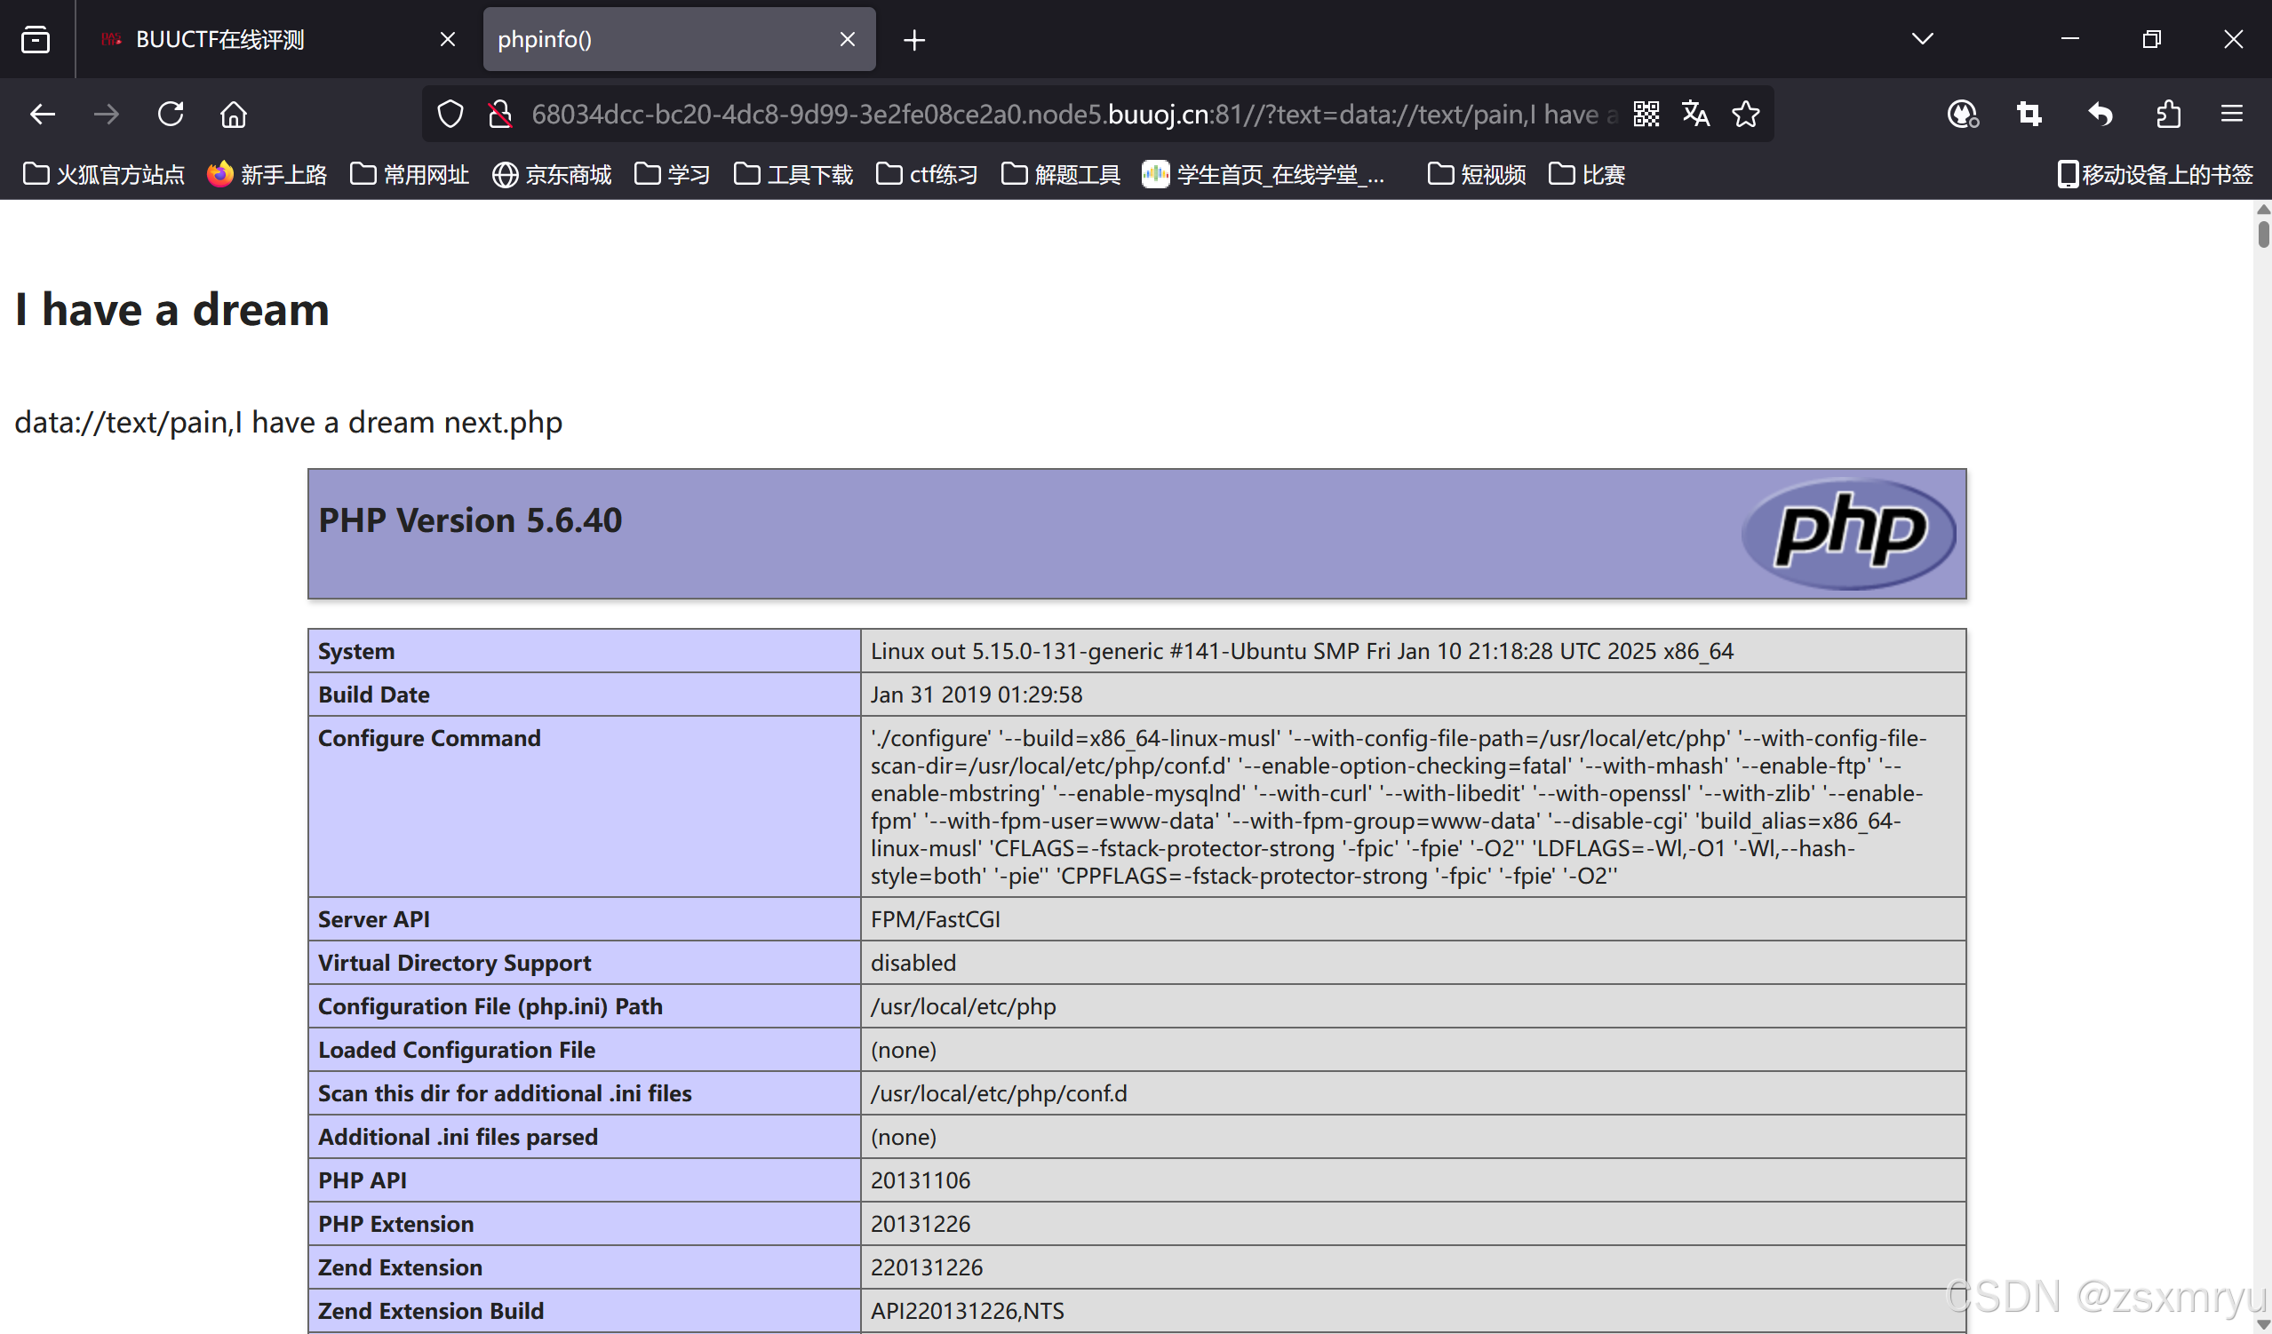
Task: Open the QR code icon in address bar
Action: 1646,115
